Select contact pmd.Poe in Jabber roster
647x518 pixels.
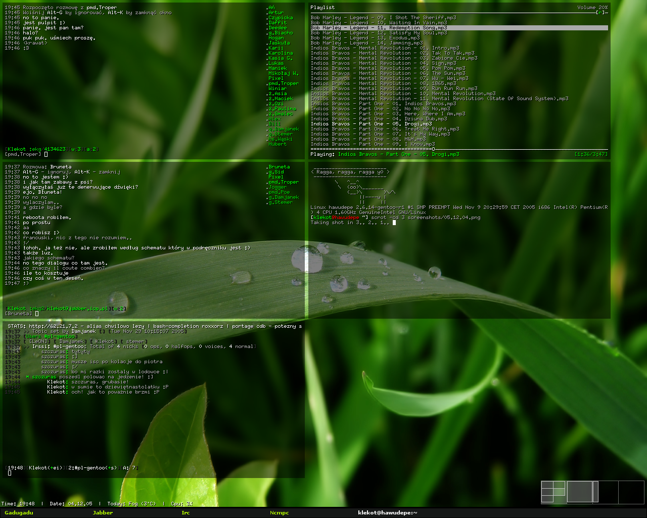coord(279,192)
